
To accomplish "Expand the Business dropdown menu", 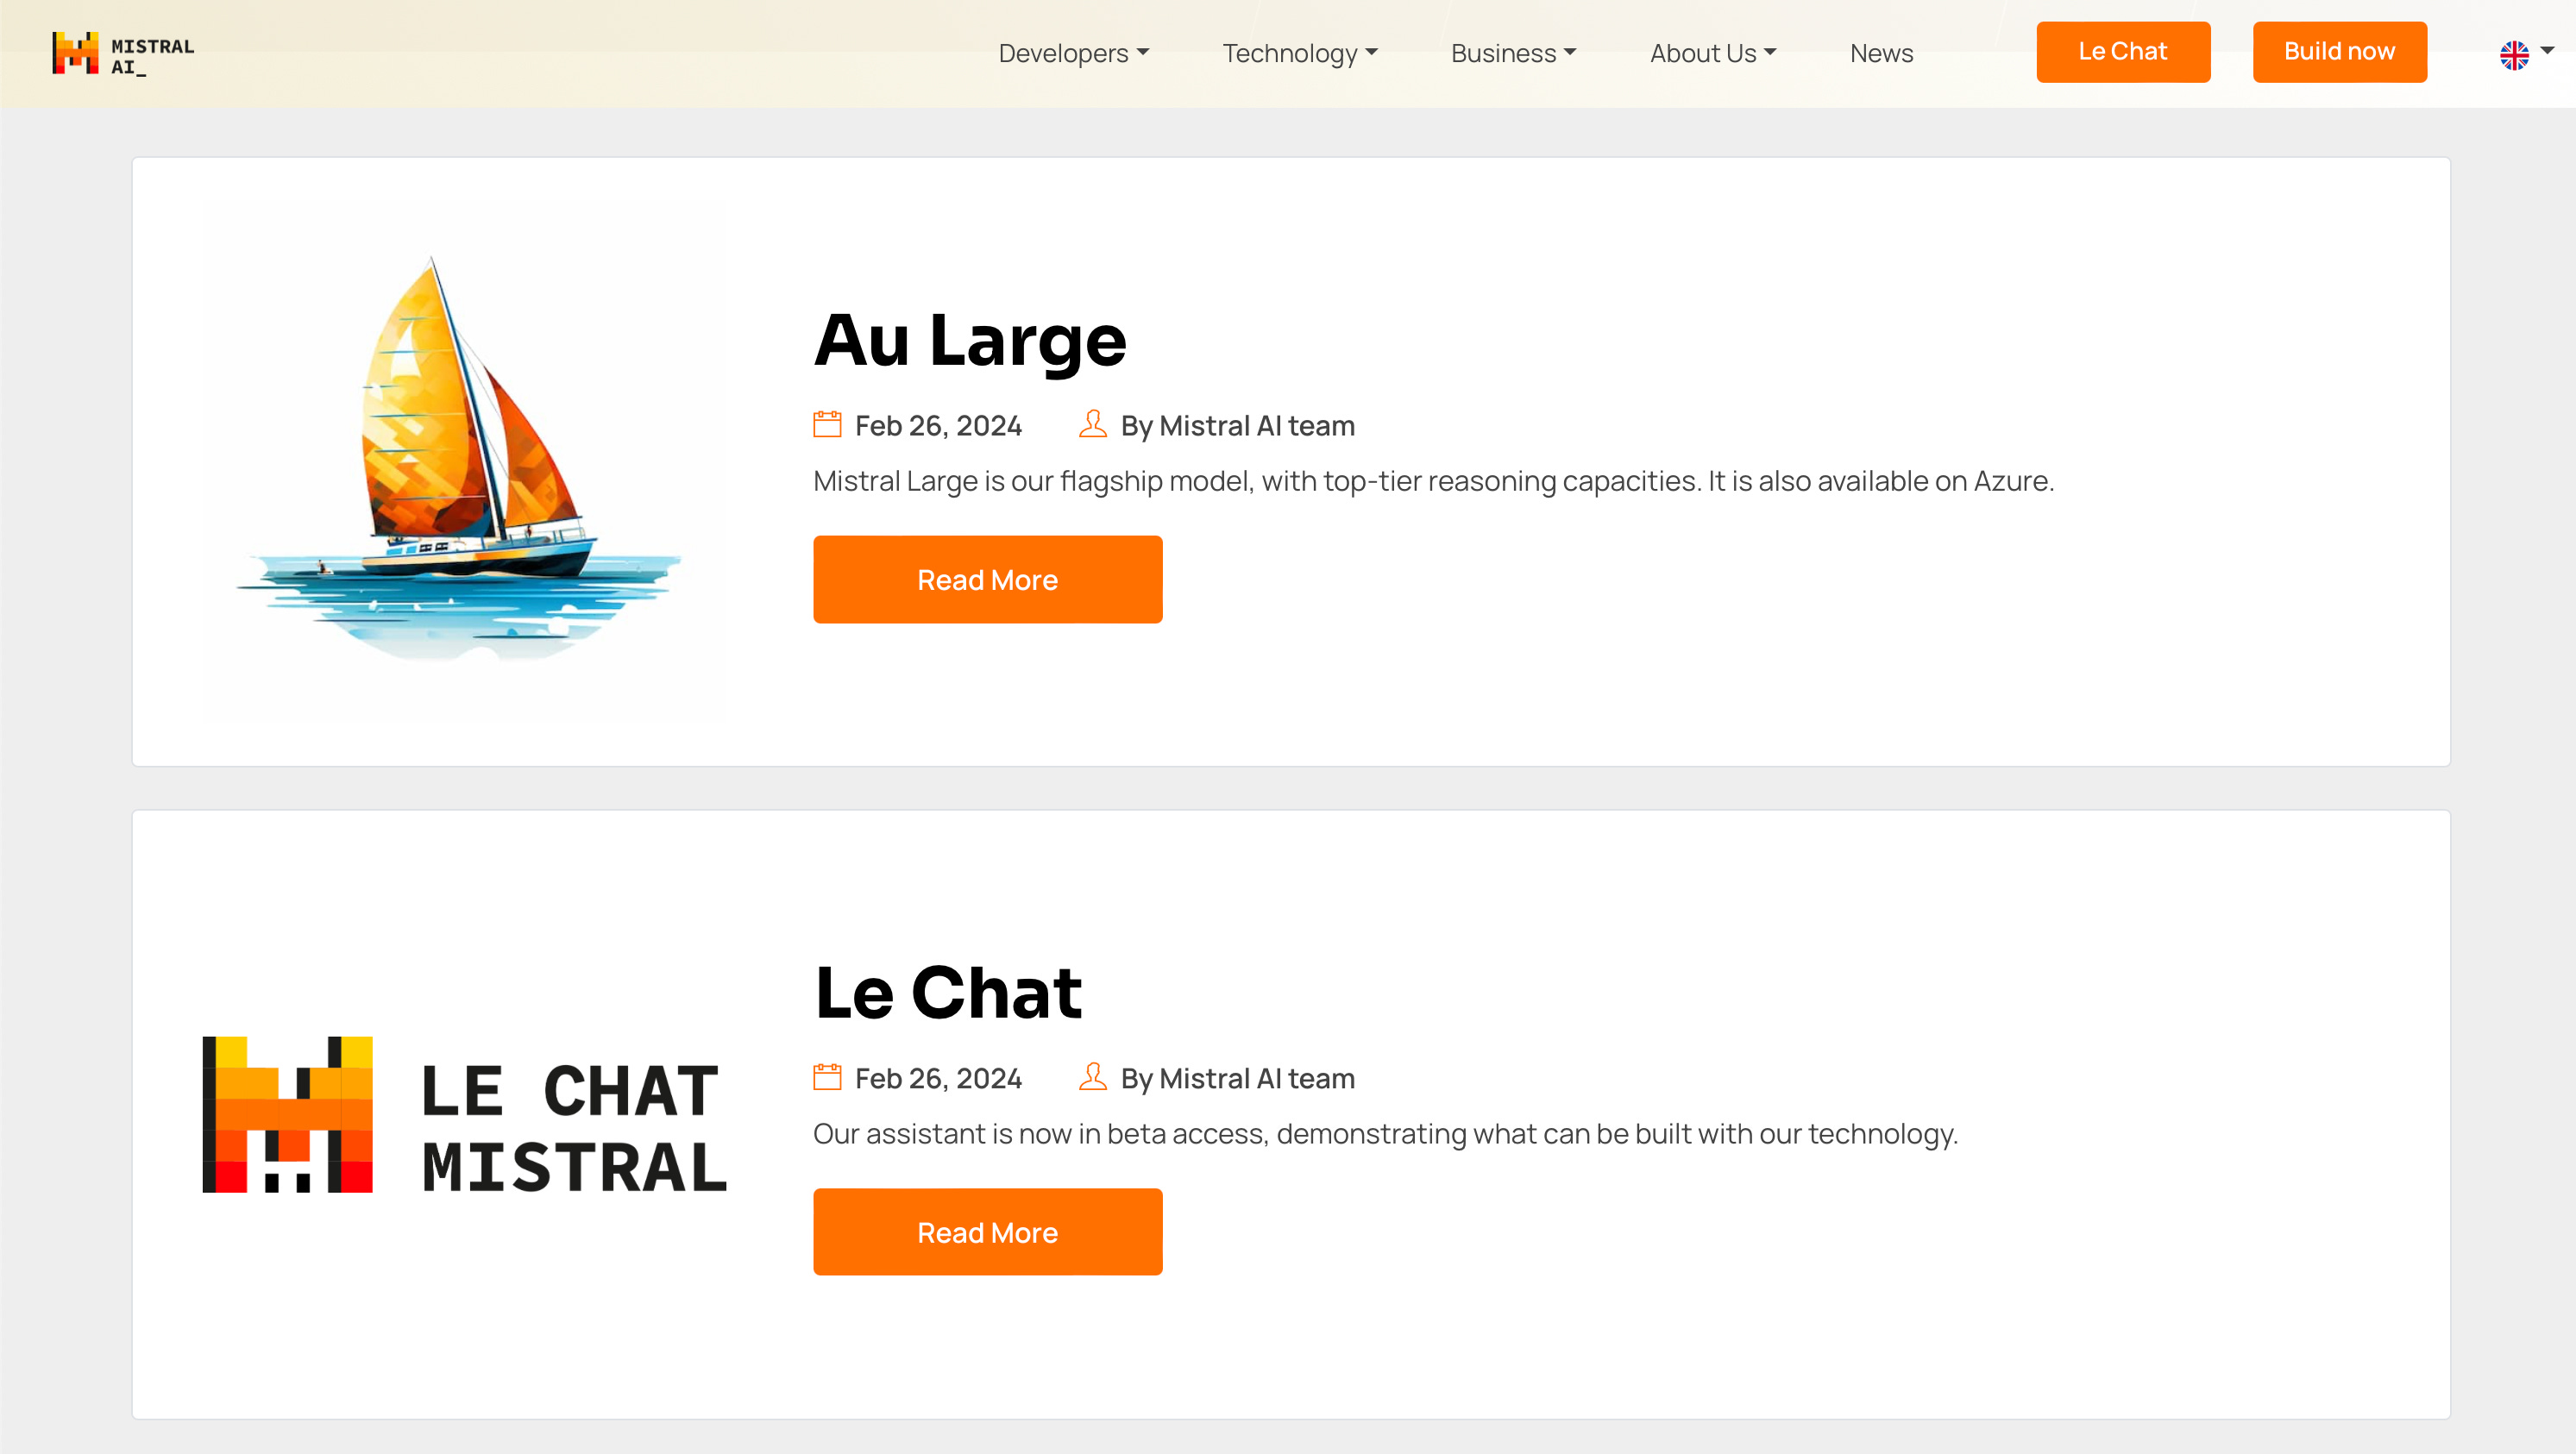I will click(1511, 51).
